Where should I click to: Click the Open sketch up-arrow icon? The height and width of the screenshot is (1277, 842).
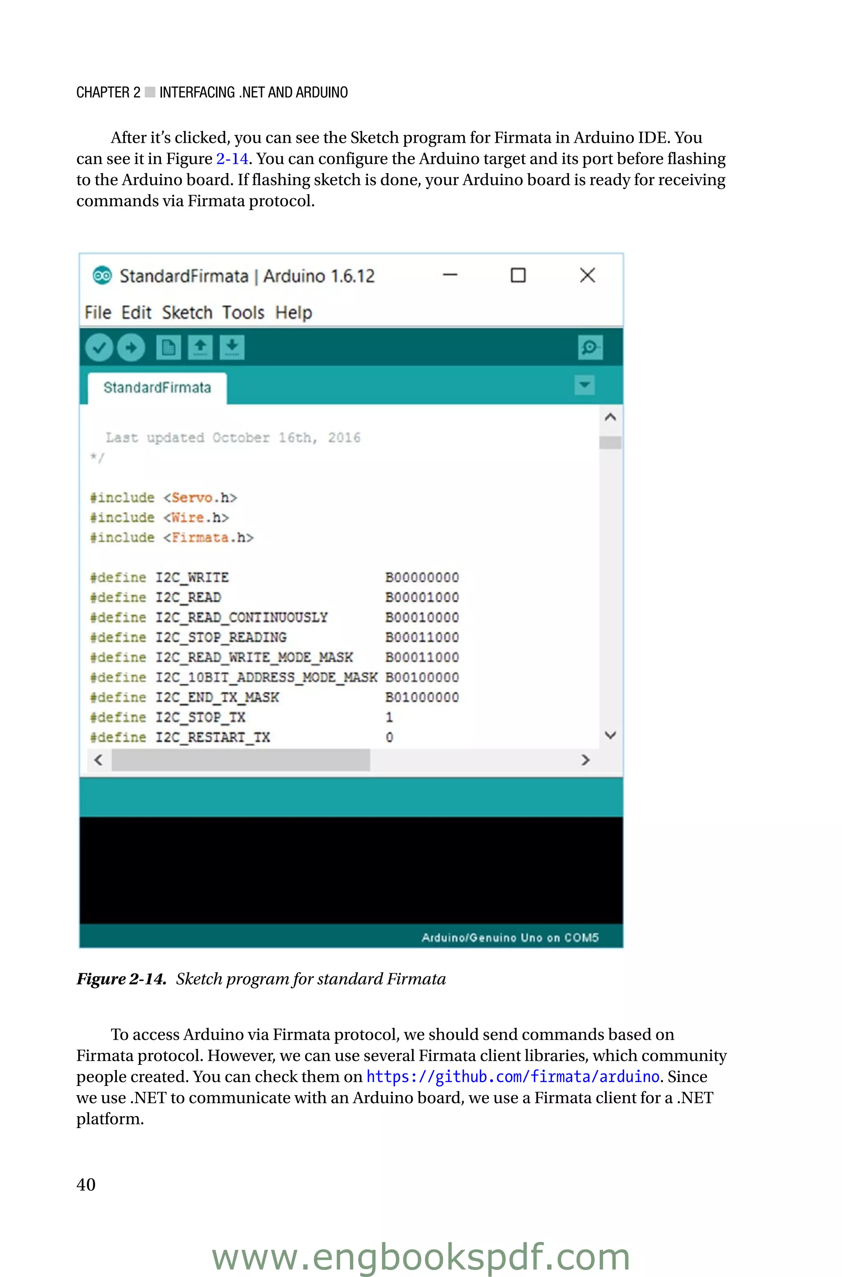pos(200,348)
